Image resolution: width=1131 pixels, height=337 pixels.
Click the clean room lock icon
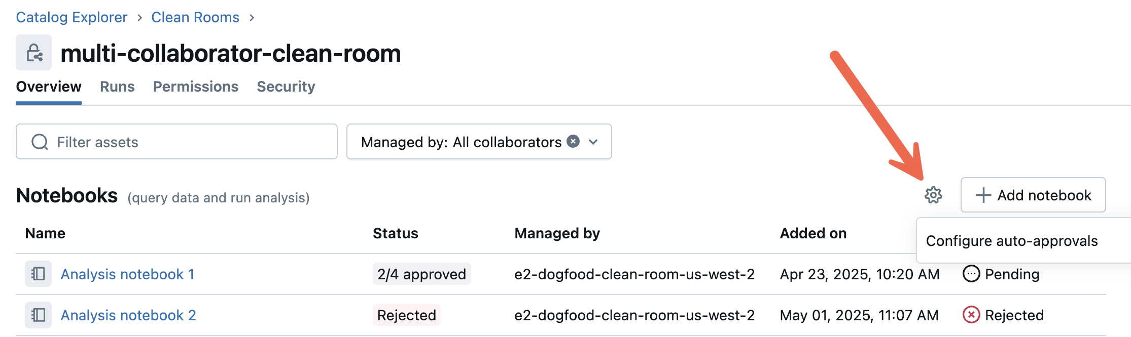(34, 53)
